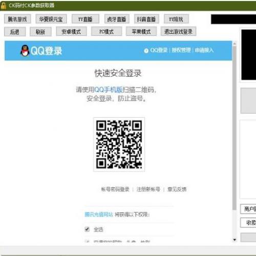Switch to 苹果模式
The image size is (256, 256).
point(141,32)
